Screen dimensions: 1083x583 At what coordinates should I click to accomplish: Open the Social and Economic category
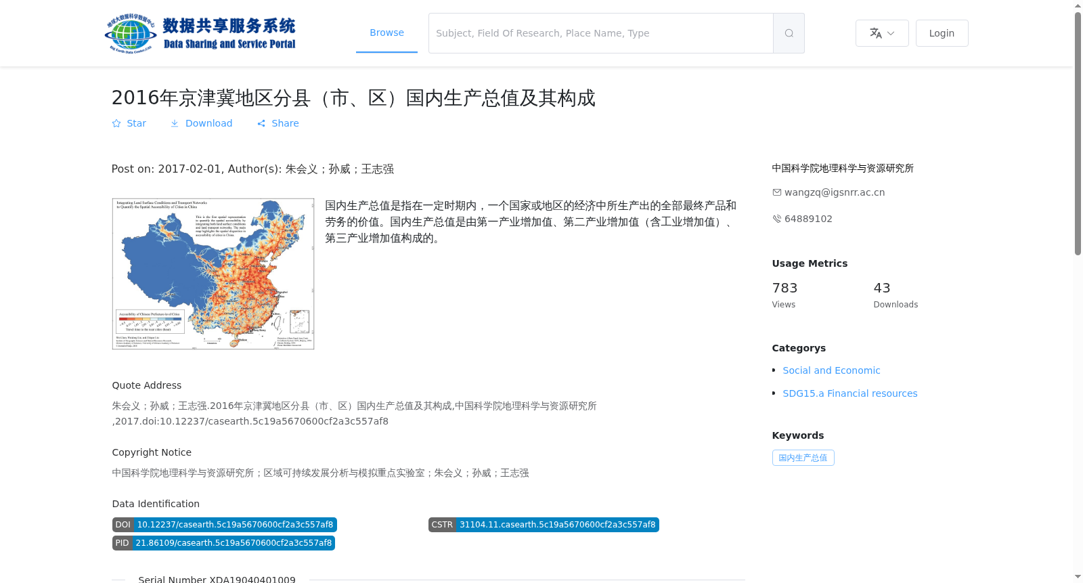[x=831, y=370]
